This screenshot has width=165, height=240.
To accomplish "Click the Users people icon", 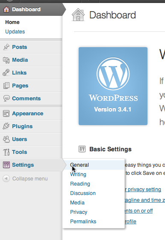I will (6, 139).
